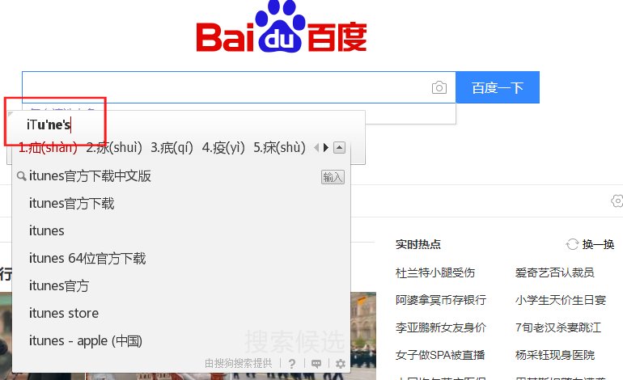This screenshot has width=623, height=380.
Task: Choose suggestion itunes store
Action: [64, 313]
